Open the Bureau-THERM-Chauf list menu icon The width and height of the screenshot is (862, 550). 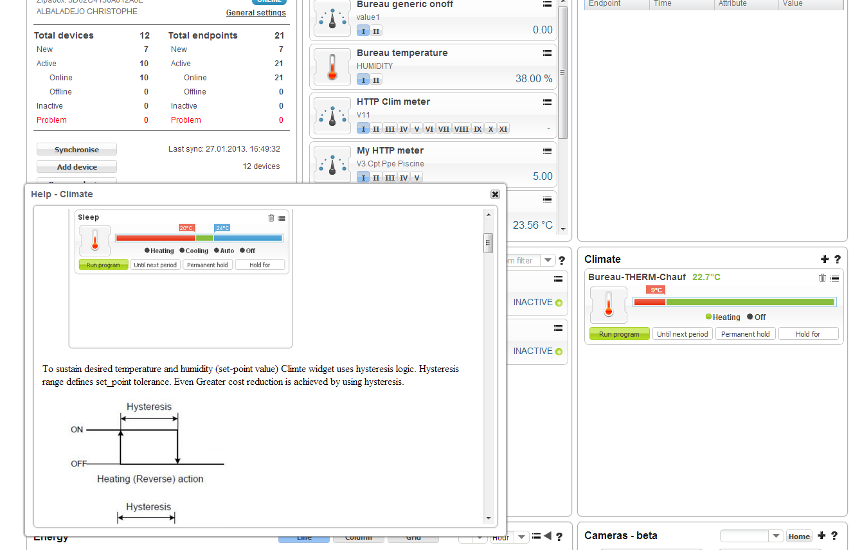pos(834,278)
